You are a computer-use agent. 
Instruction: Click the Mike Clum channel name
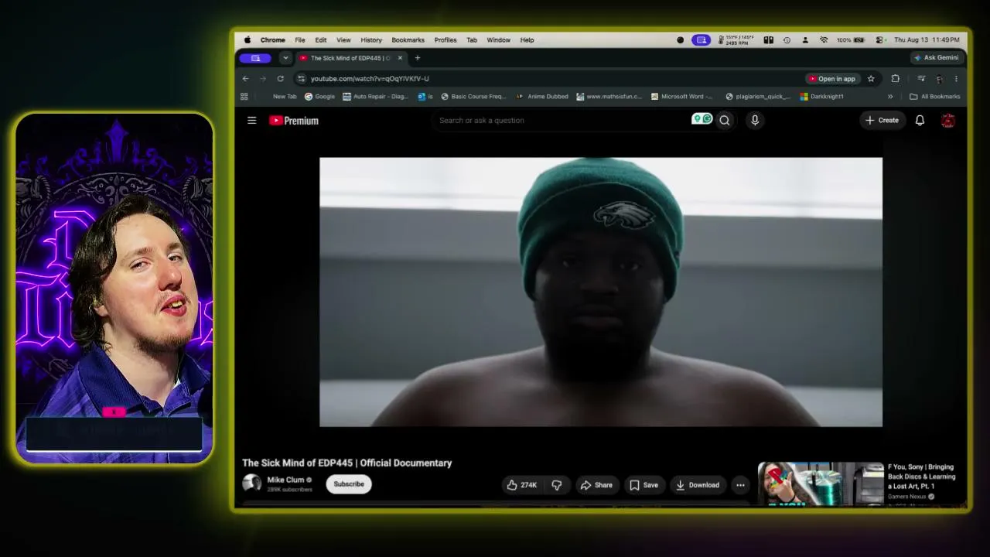point(285,480)
